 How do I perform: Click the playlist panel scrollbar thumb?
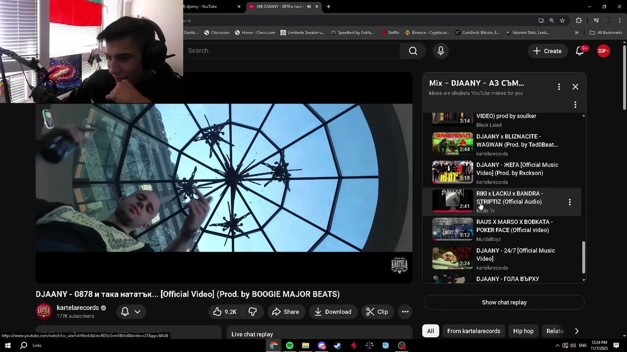click(x=583, y=257)
